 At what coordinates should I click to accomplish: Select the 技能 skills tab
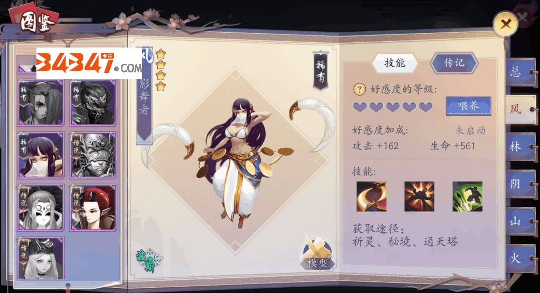pyautogui.click(x=395, y=63)
